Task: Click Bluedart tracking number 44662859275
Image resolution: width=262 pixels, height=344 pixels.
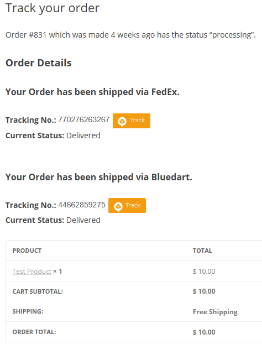Action: pyautogui.click(x=82, y=205)
